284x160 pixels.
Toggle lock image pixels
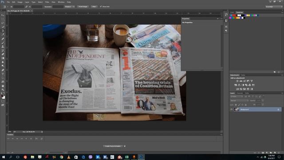click(x=239, y=105)
